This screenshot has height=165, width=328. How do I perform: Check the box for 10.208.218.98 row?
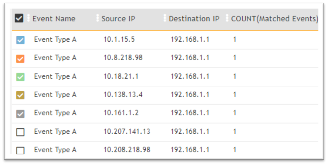coord(20,150)
